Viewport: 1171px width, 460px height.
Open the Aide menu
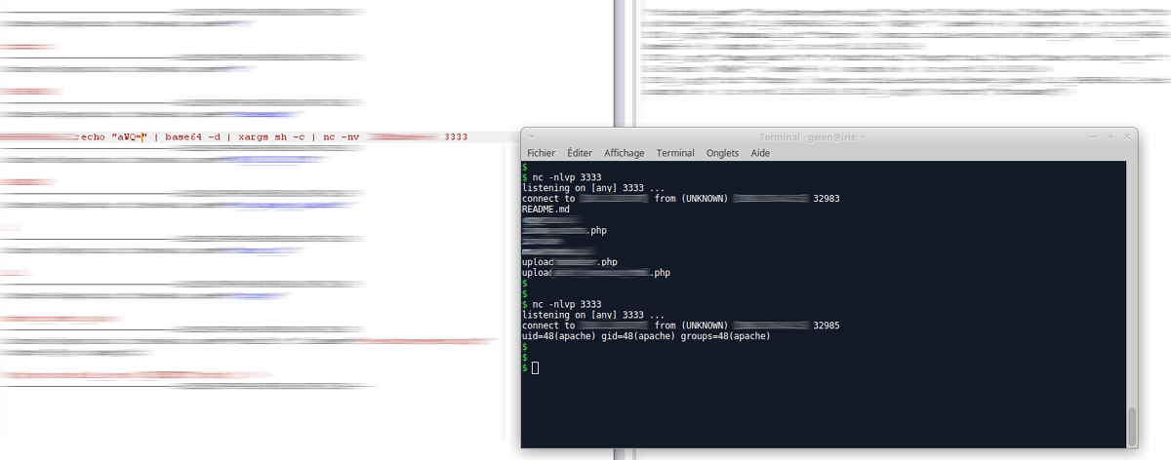pyautogui.click(x=761, y=153)
